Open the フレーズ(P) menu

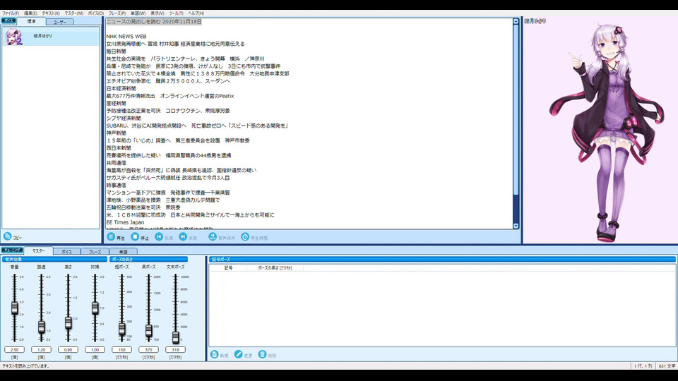[117, 13]
